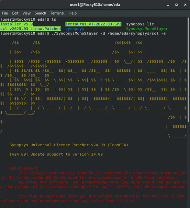The image size is (190, 208).
Task: Click the red [Disclaimer] heading
Action: tap(24, 168)
